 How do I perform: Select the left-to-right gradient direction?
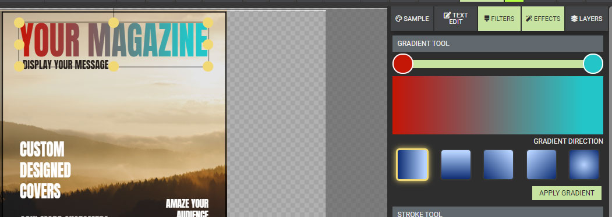(412, 165)
